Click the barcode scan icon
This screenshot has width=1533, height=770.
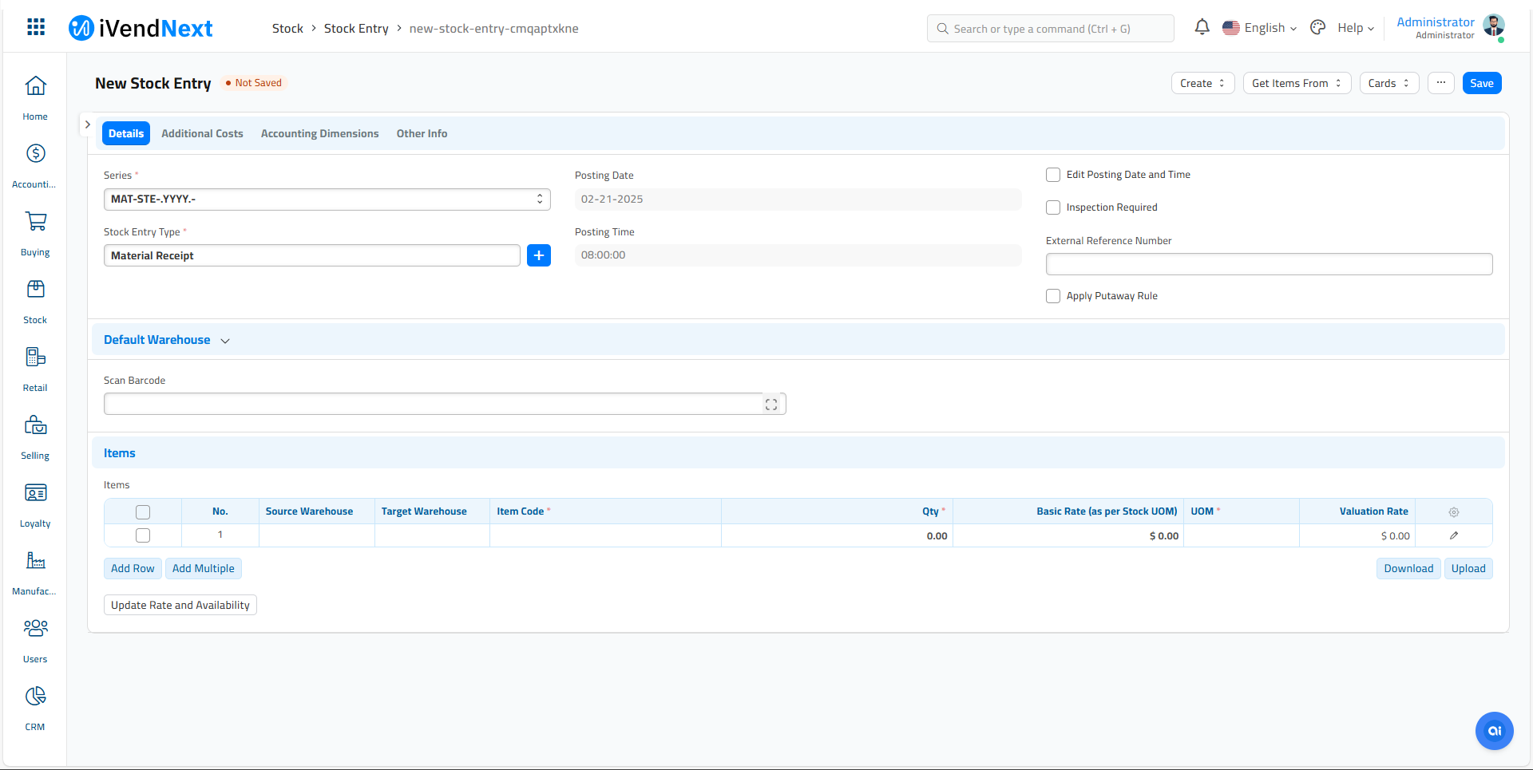tap(770, 405)
